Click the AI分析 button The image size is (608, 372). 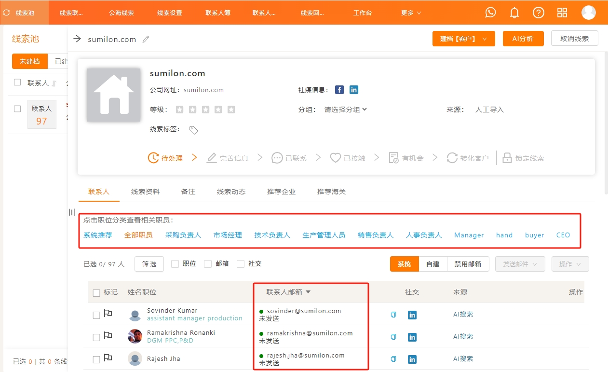(x=523, y=39)
